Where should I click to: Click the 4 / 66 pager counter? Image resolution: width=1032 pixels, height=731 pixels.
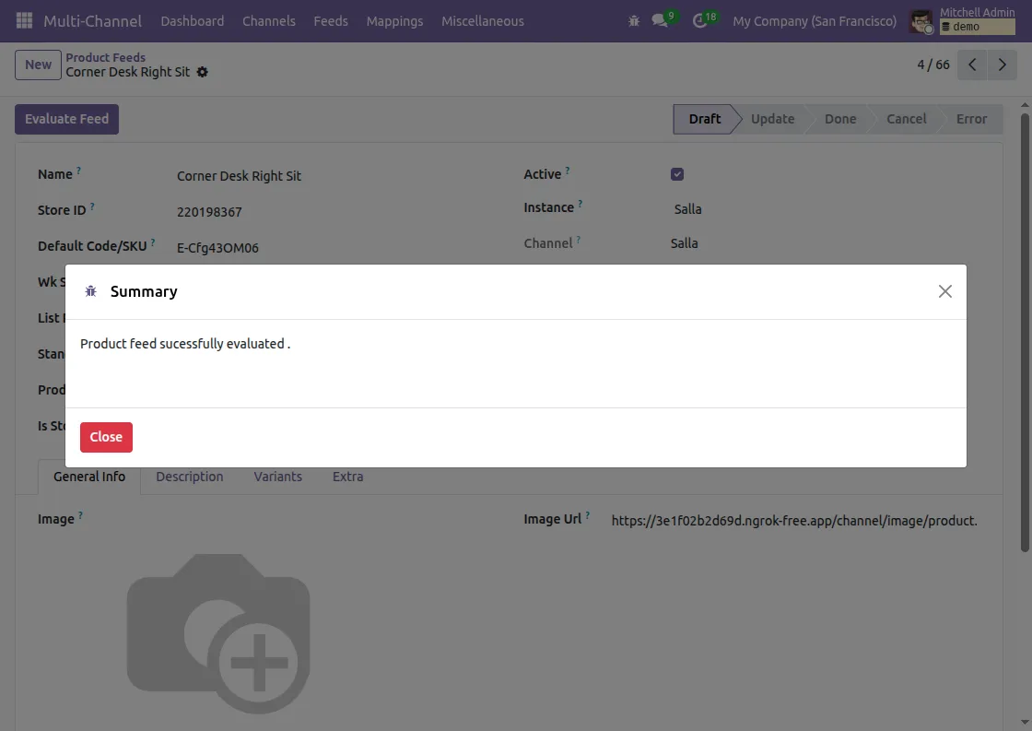tap(933, 65)
